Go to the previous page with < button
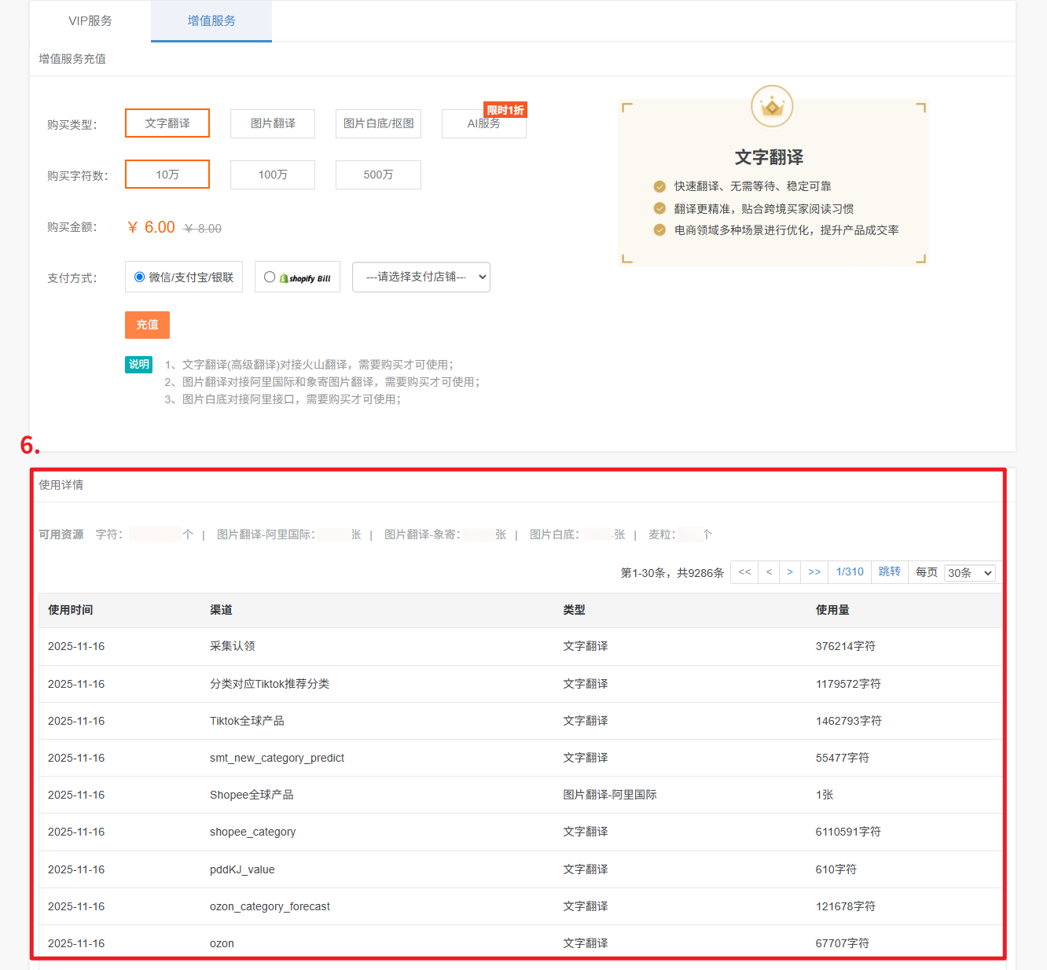 click(x=769, y=572)
